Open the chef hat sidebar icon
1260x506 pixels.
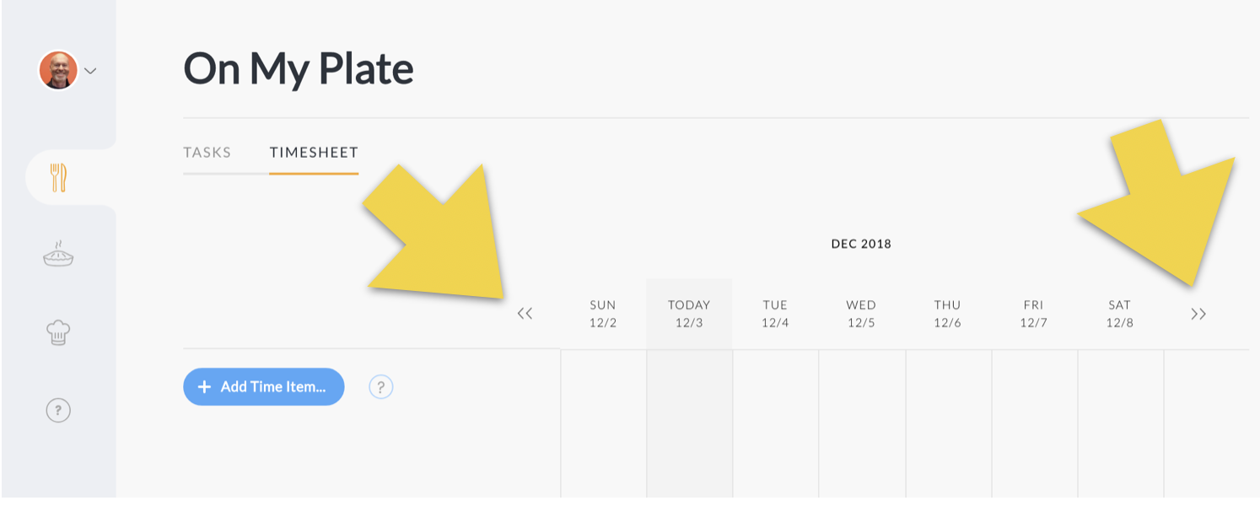pos(58,332)
